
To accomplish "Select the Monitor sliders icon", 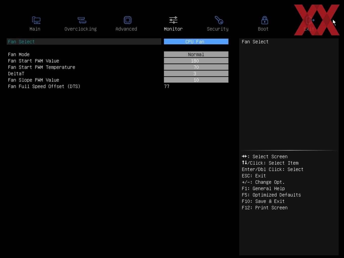I will point(173,20).
